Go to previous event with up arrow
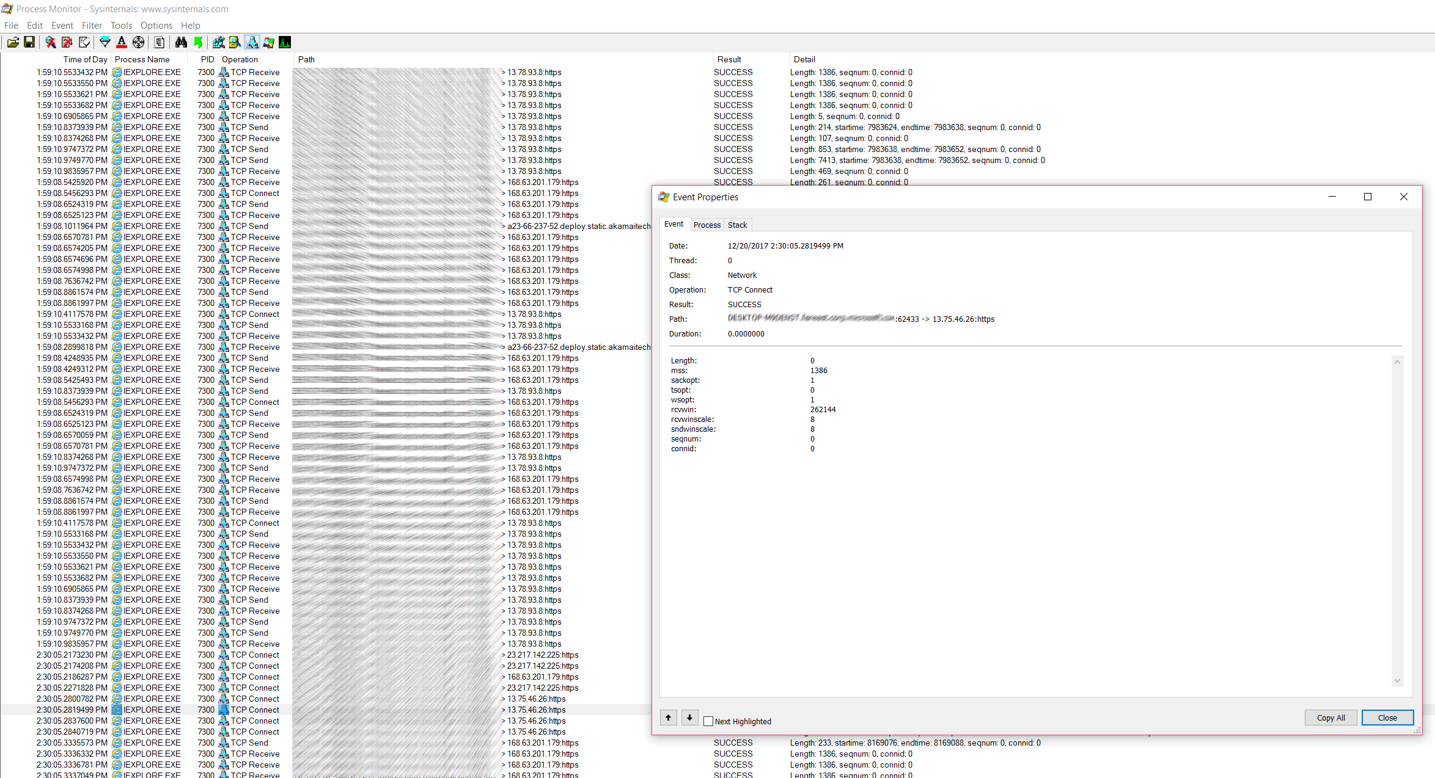This screenshot has height=778, width=1435. pos(669,717)
